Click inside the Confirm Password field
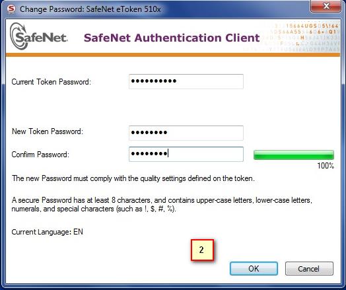Screen dimensions: 346x290 [186, 154]
